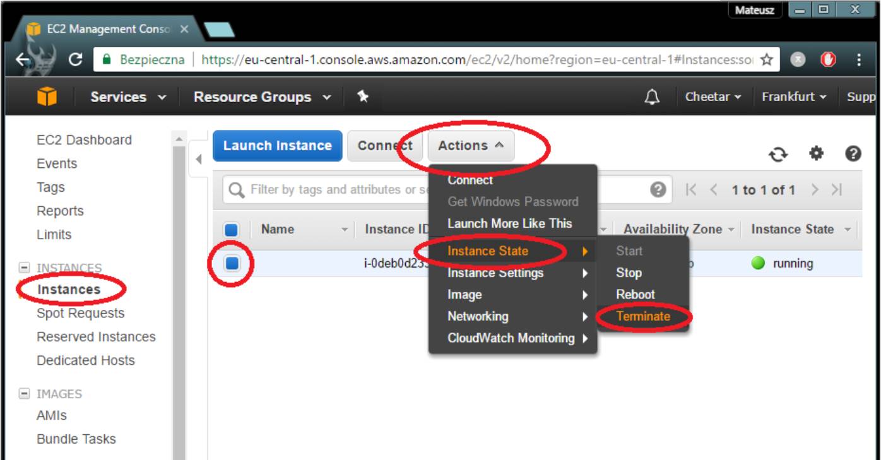The image size is (881, 460).
Task: Collapse the IMAGES sidebar section
Action: coord(25,394)
